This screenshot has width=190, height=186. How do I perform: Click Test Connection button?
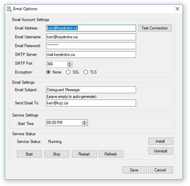(x=155, y=28)
